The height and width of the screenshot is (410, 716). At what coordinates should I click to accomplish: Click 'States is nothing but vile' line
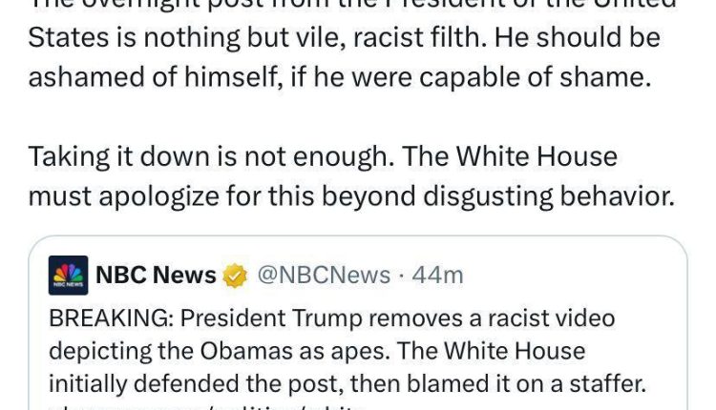pos(344,37)
